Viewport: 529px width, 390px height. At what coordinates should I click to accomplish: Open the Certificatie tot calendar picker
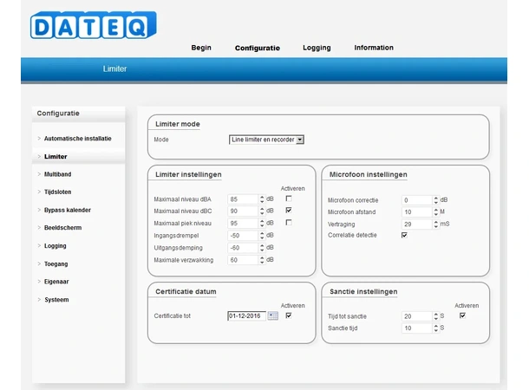click(x=273, y=316)
